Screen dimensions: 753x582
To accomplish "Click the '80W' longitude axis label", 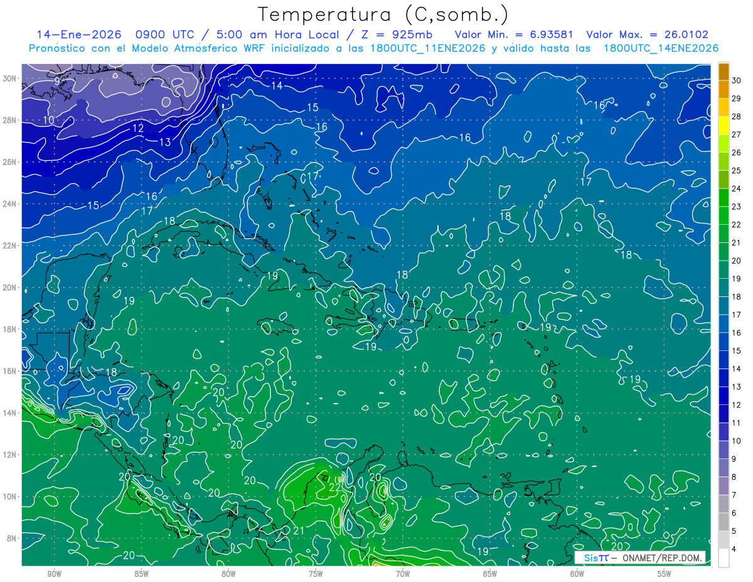I will 228,574.
